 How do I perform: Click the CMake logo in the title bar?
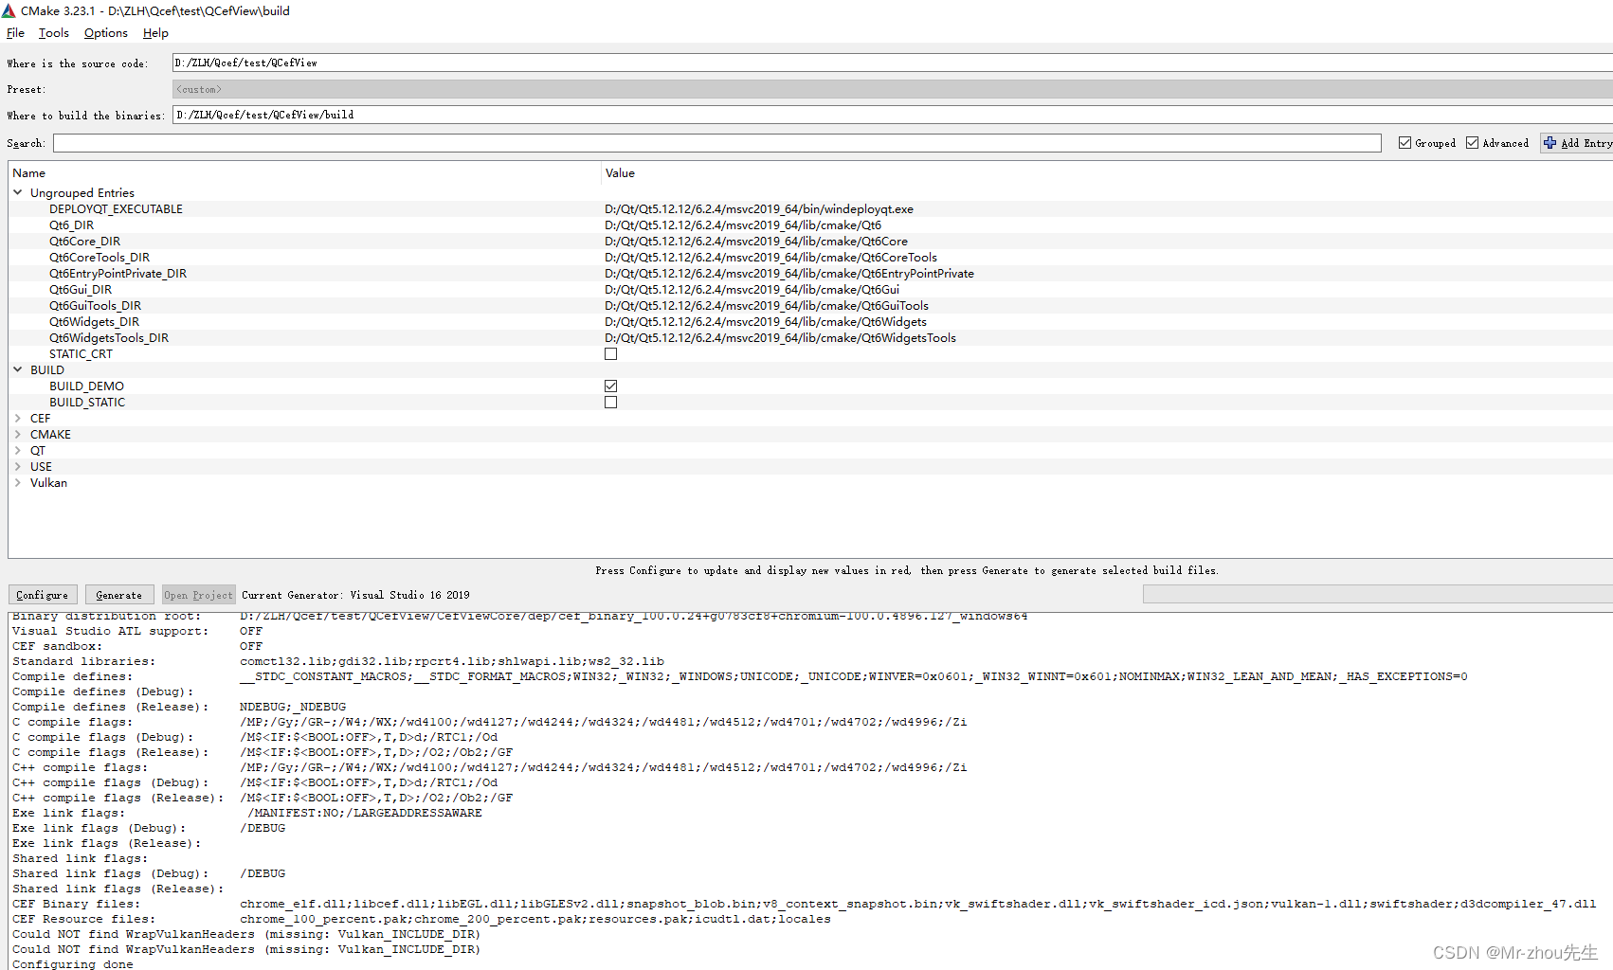coord(9,10)
